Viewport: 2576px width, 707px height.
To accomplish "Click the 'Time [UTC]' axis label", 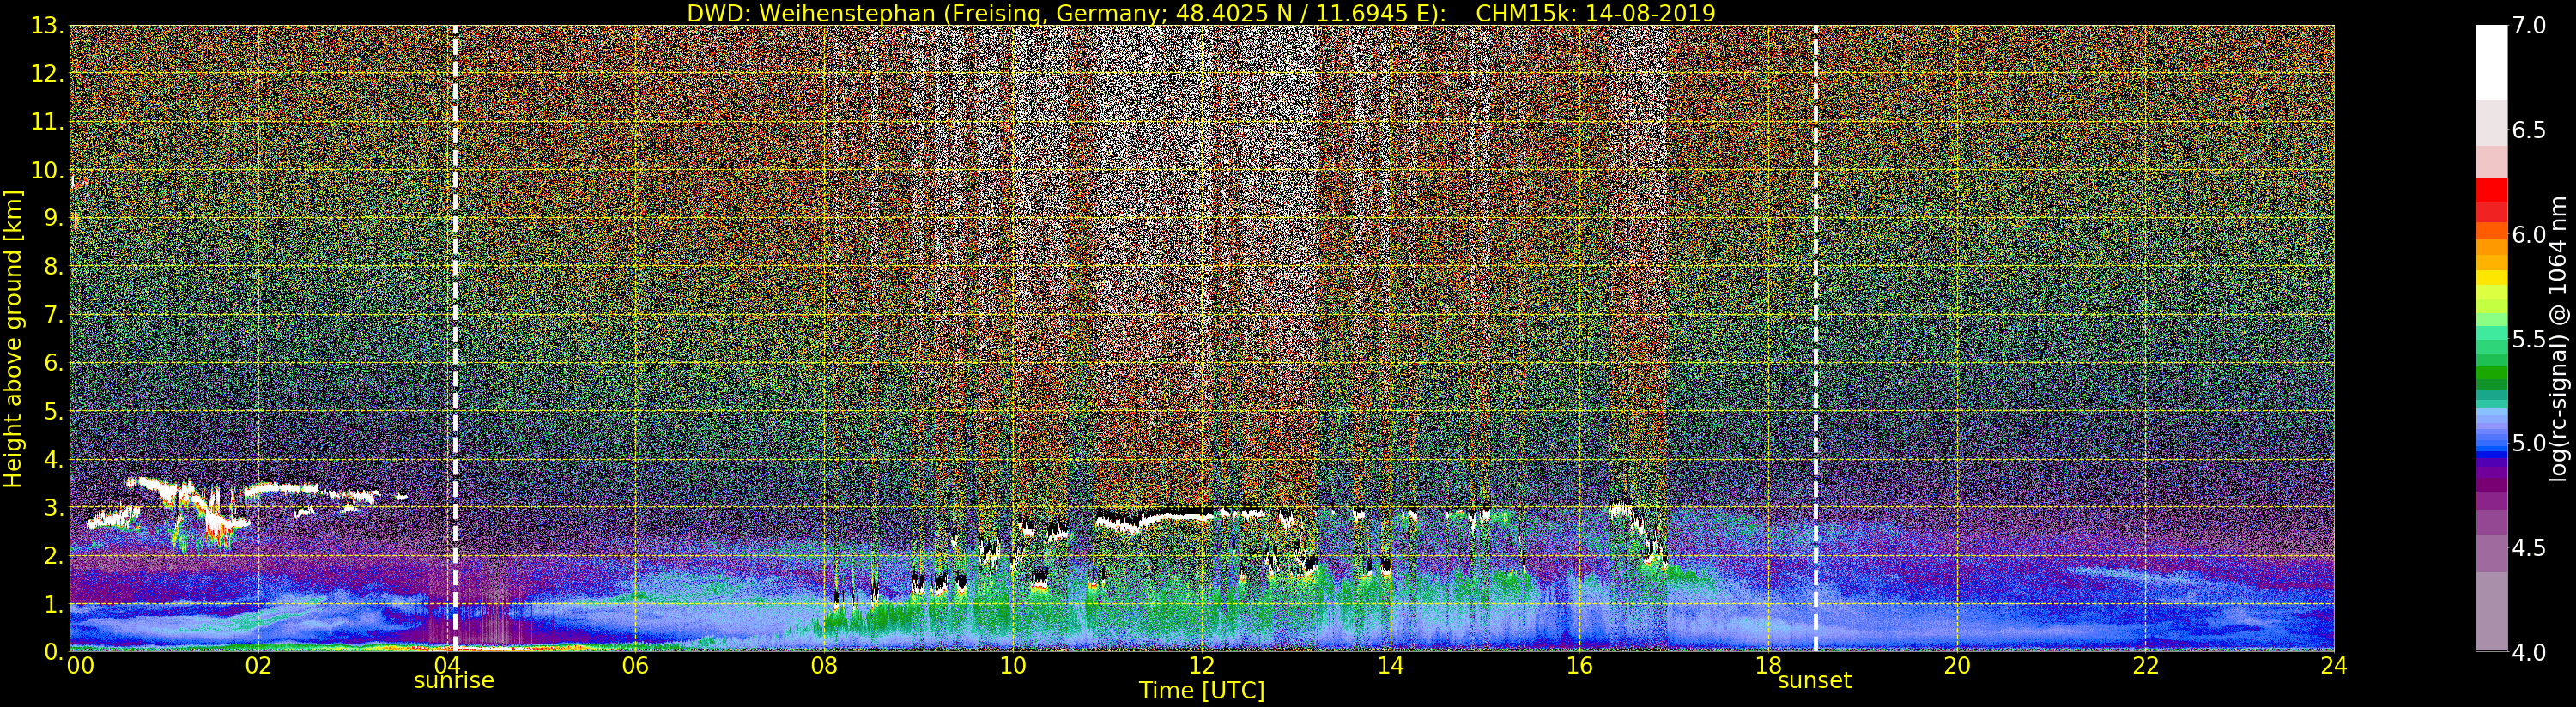I will (x=1202, y=690).
